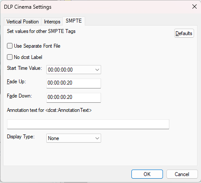
Task: Open the Display Type combo showing None
Action: (73, 138)
